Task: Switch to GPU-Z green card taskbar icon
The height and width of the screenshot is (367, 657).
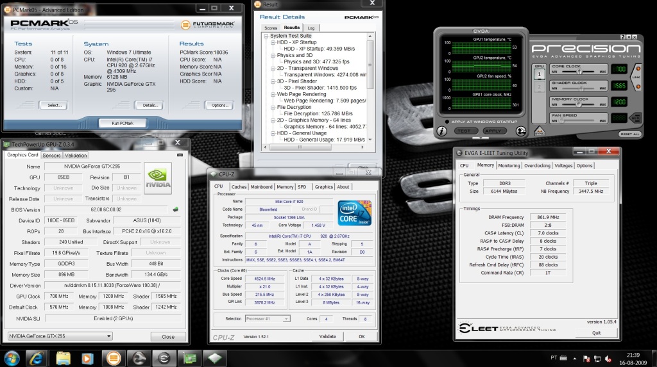Action: 189,359
